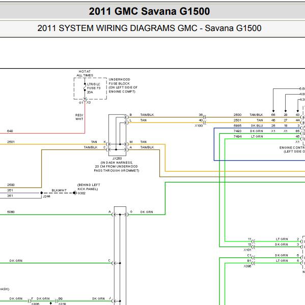Click the 'G1' terminal label under fuse block
This screenshot has height=305, width=305.
(x=81, y=103)
